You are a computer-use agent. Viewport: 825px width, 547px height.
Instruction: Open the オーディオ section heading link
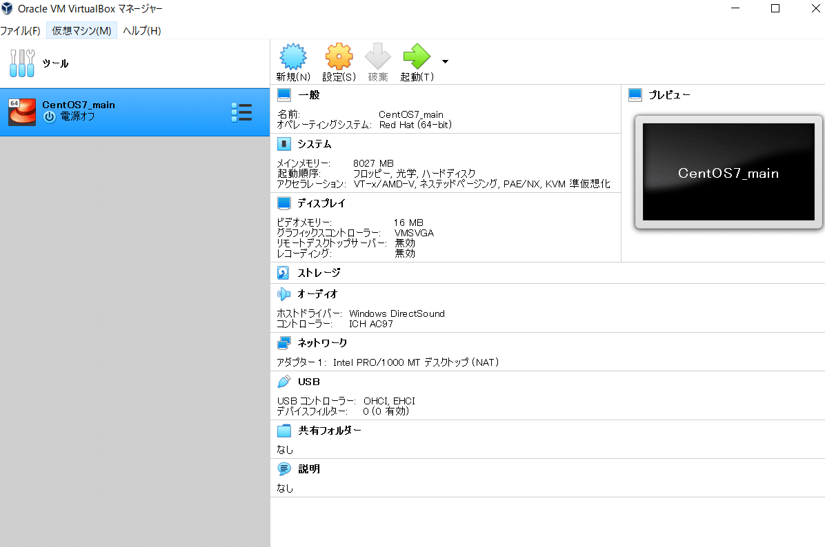click(x=317, y=294)
